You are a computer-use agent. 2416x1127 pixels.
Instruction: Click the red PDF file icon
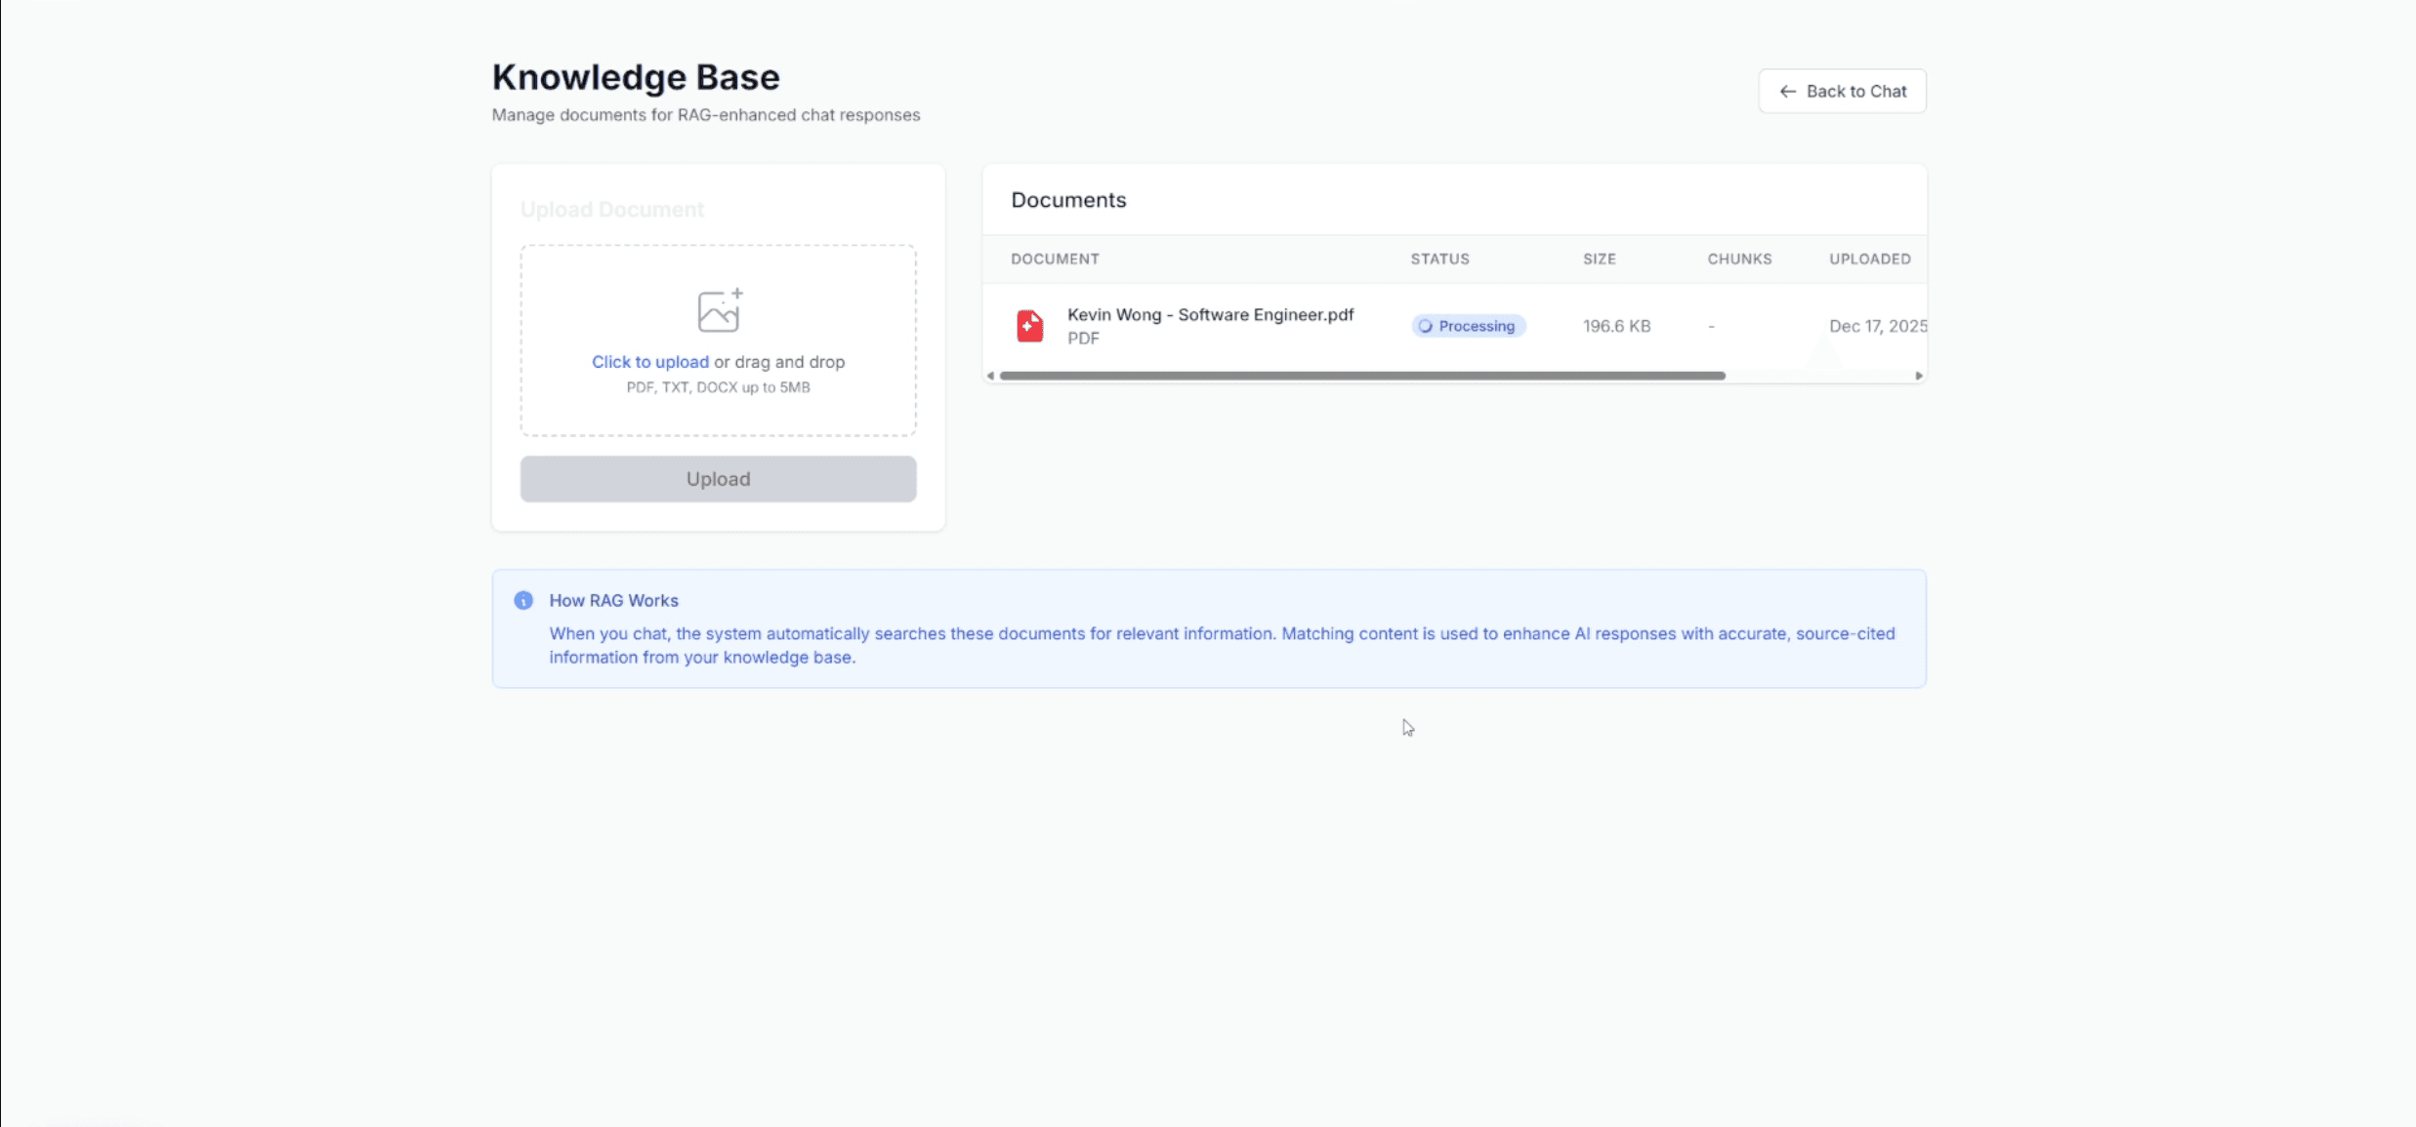1029,326
